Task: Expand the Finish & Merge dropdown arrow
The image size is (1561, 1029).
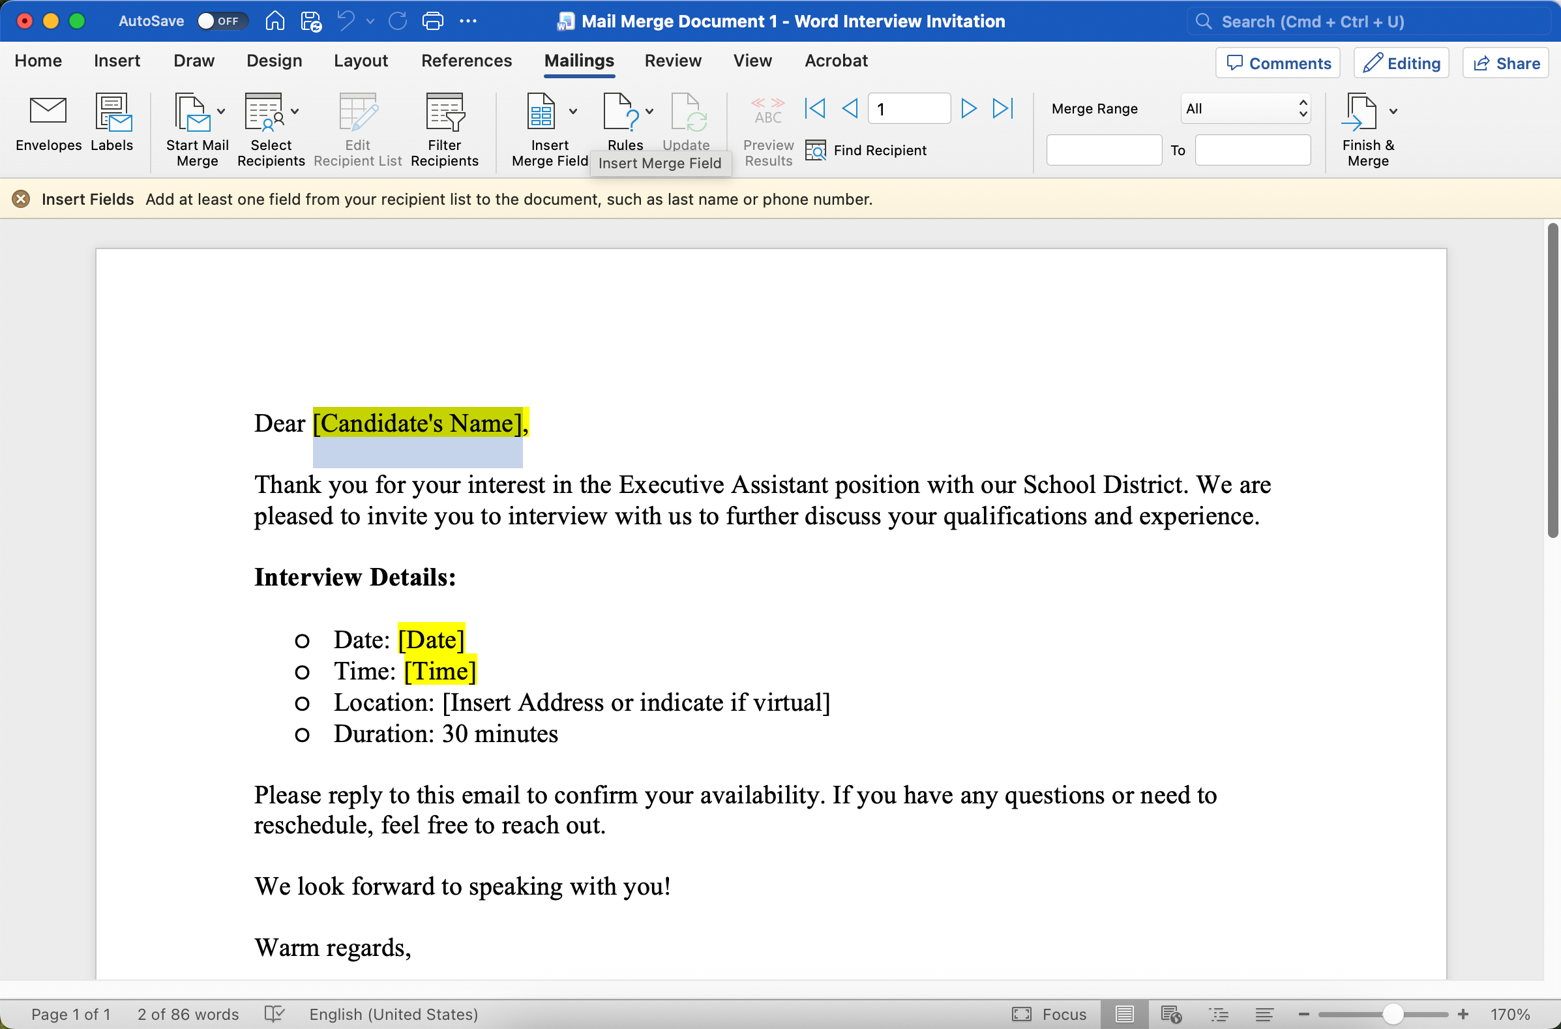Action: click(x=1393, y=112)
